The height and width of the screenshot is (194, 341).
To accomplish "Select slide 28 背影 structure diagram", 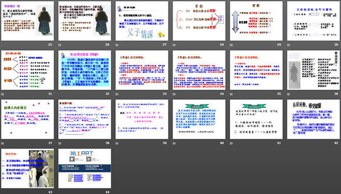I will [x=199, y=21].
